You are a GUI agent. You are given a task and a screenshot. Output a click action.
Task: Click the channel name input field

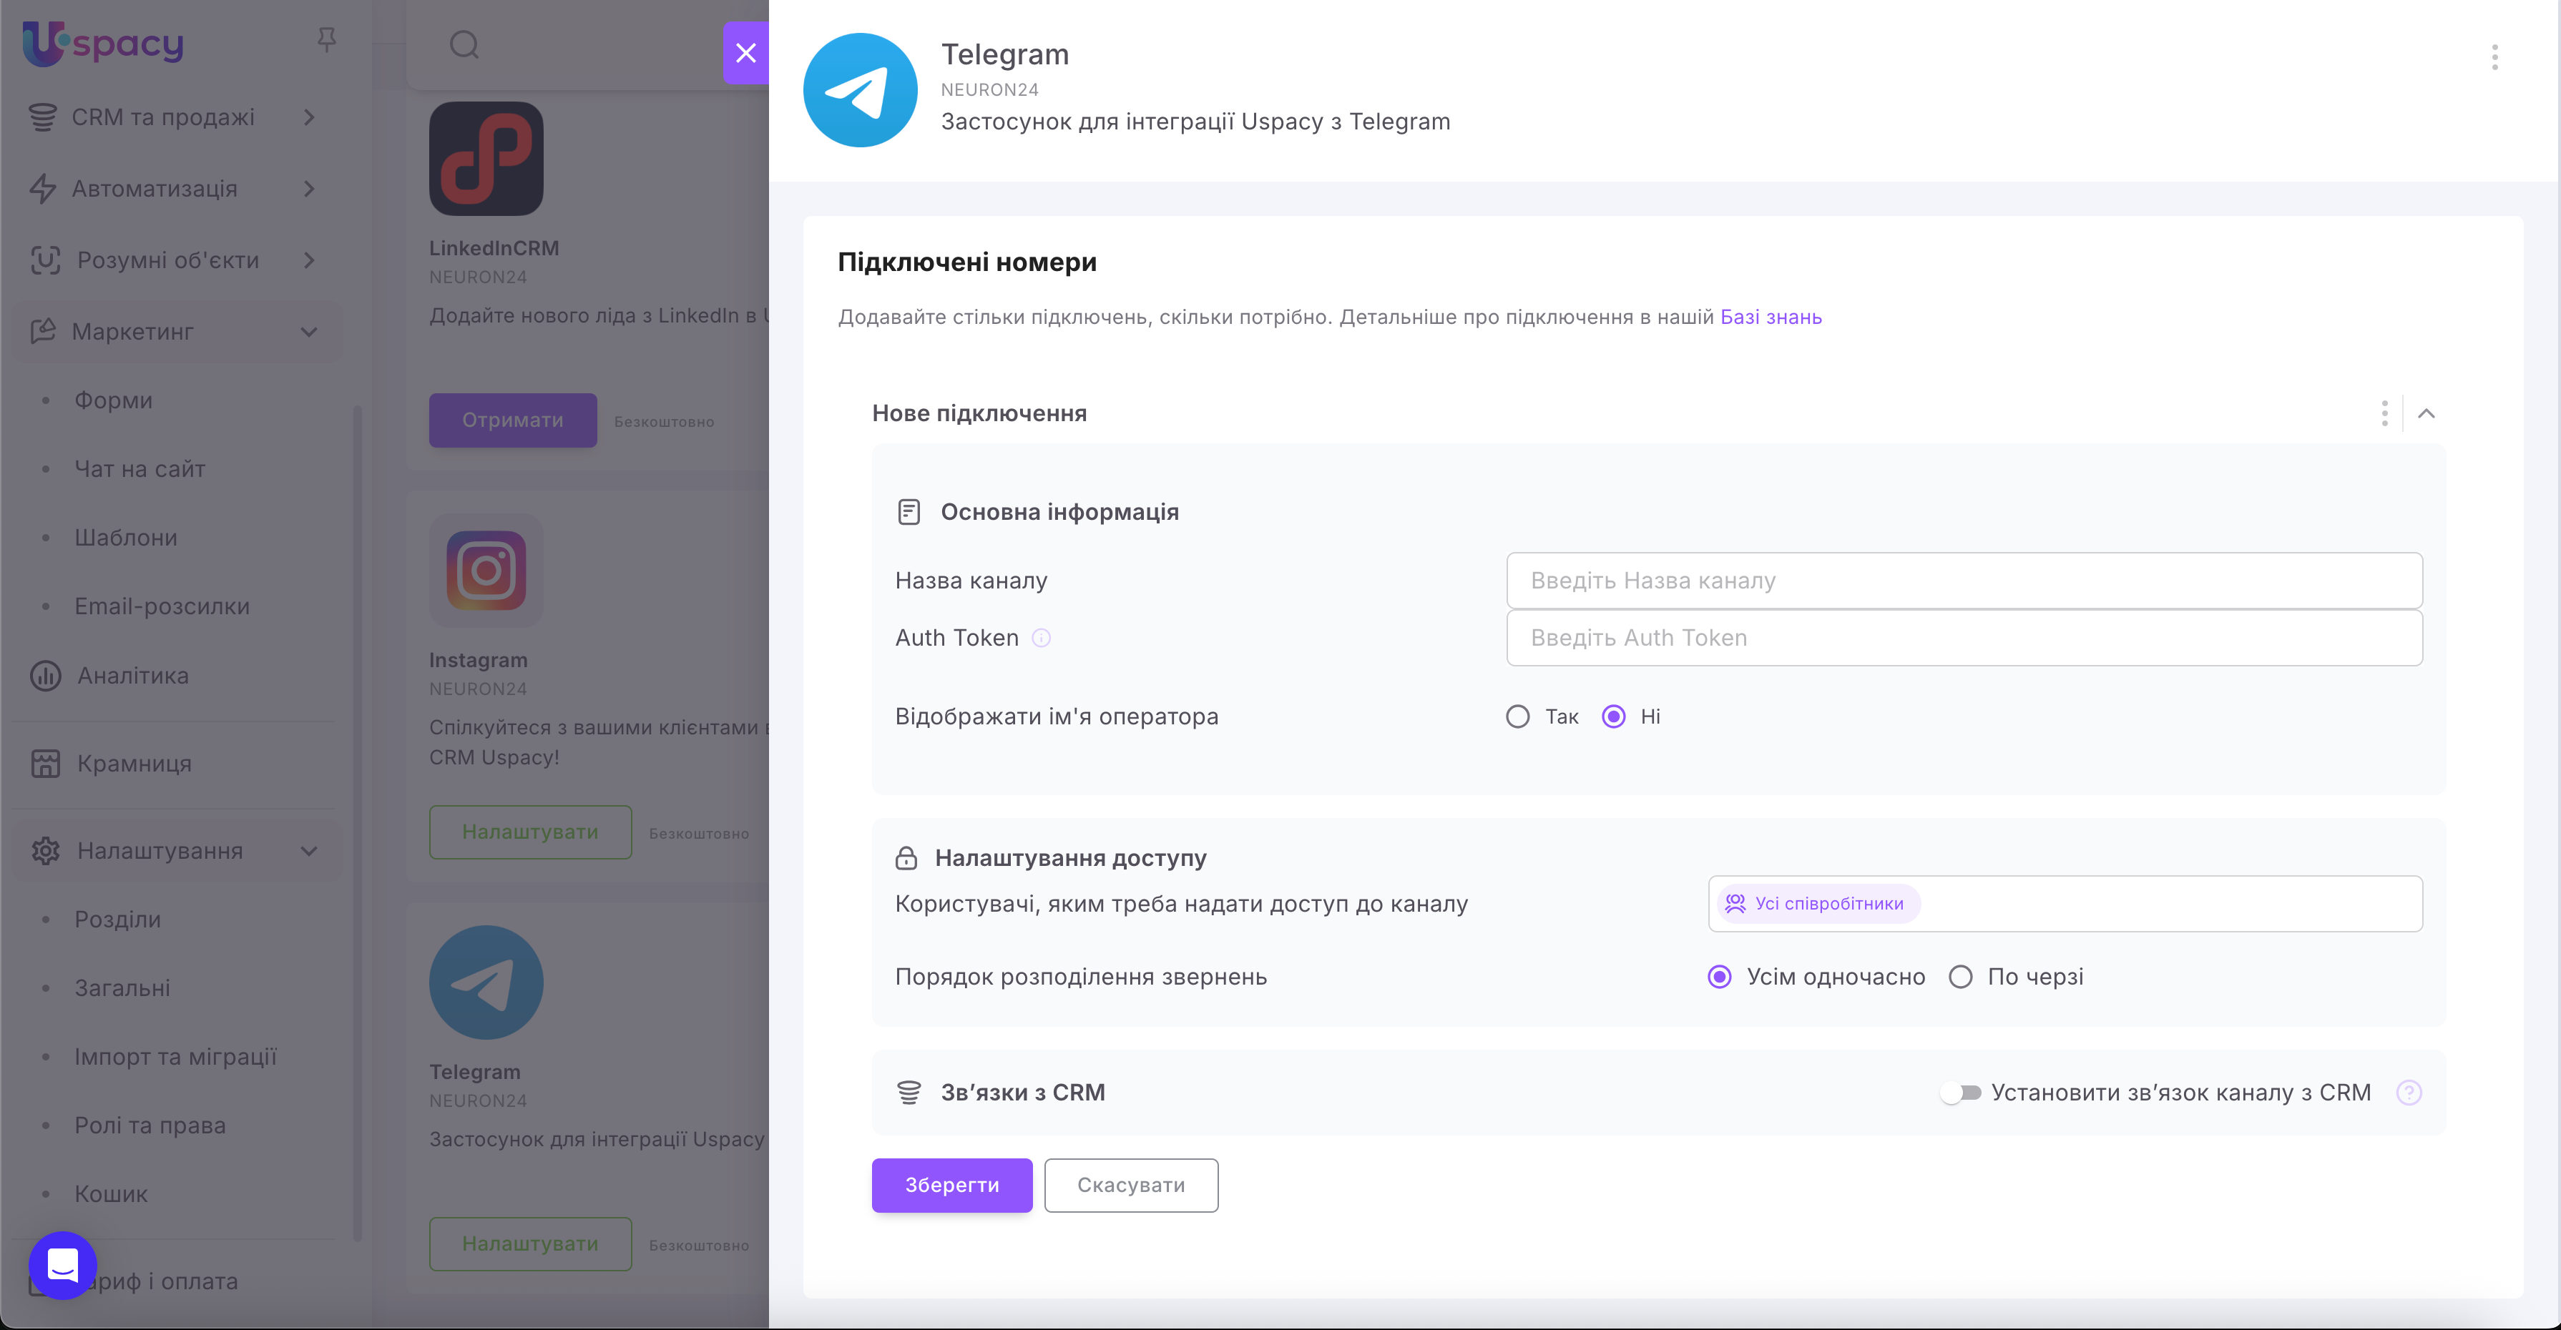pos(1964,581)
